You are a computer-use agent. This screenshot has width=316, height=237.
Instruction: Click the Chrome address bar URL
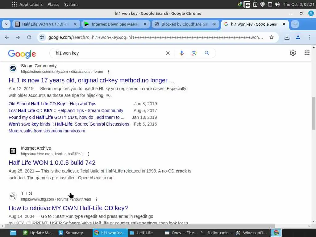pyautogui.click(x=156, y=37)
